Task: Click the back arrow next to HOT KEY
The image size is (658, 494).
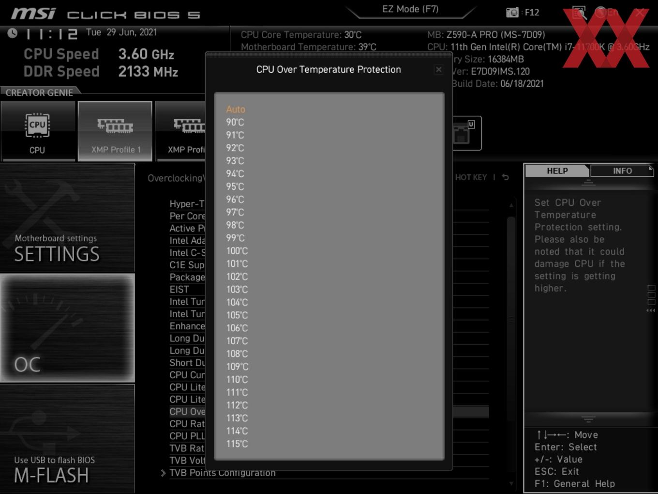Action: pyautogui.click(x=506, y=178)
